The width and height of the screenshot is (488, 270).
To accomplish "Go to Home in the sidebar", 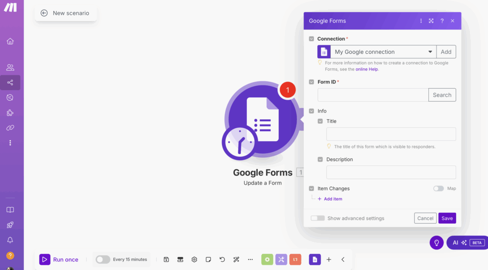I will tap(10, 41).
